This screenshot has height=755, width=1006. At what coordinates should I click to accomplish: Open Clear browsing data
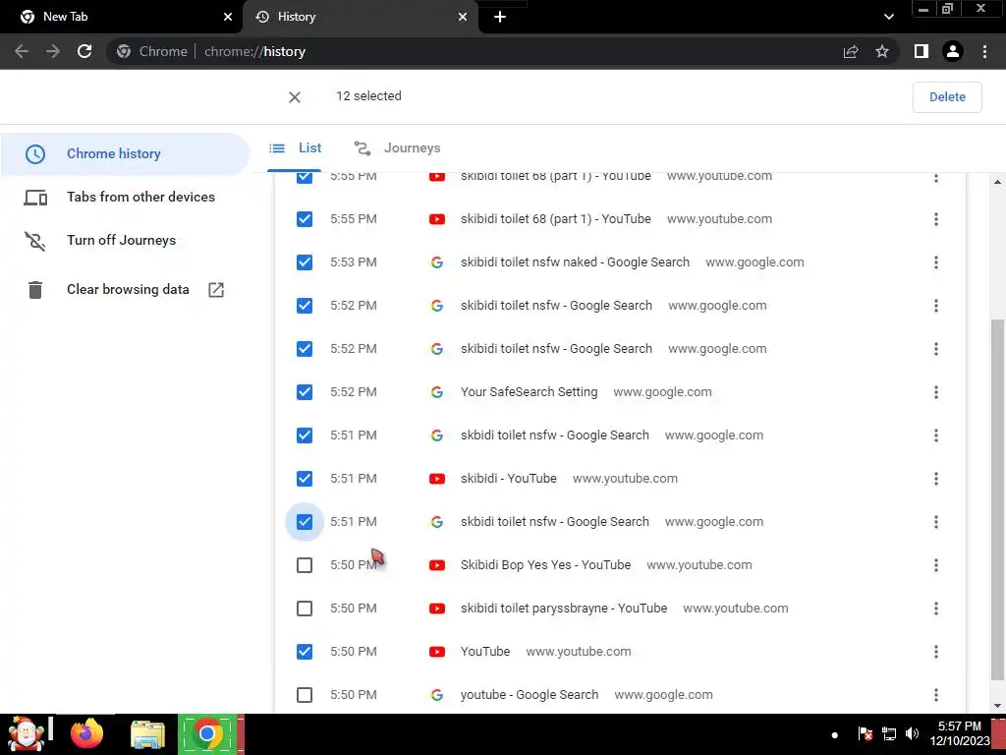125,290
